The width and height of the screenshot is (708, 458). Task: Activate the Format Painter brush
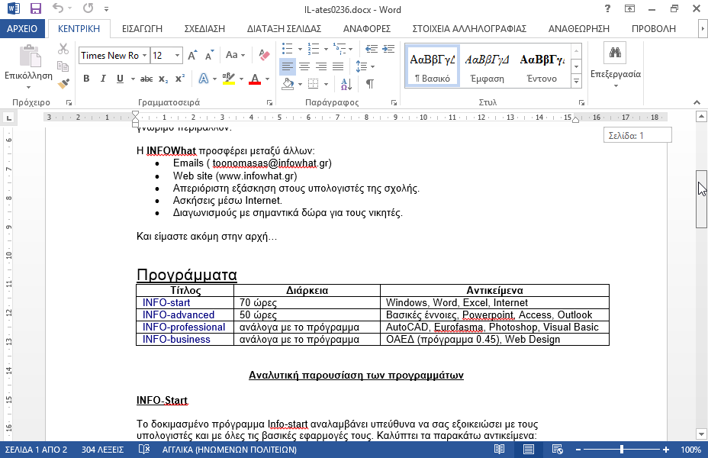(x=63, y=83)
